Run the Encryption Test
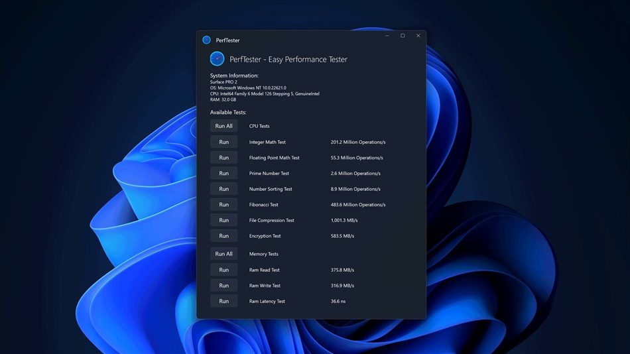The height and width of the screenshot is (354, 630). point(223,236)
